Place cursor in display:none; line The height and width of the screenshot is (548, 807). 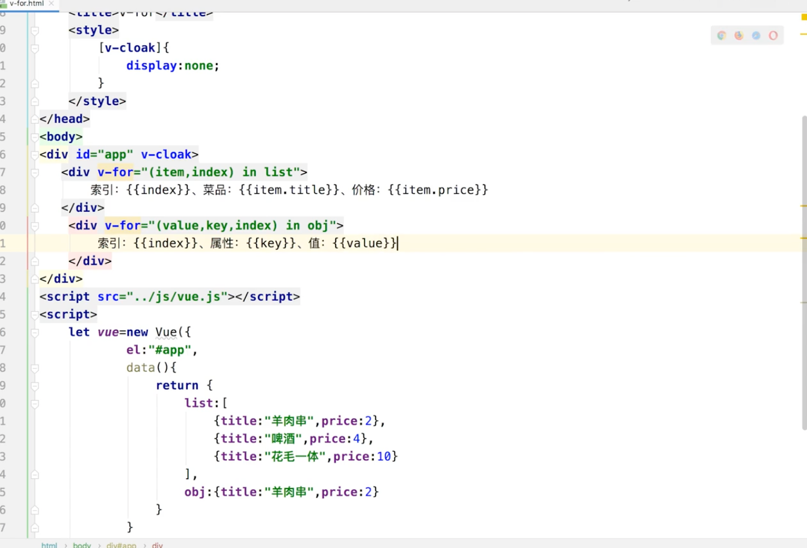point(173,65)
